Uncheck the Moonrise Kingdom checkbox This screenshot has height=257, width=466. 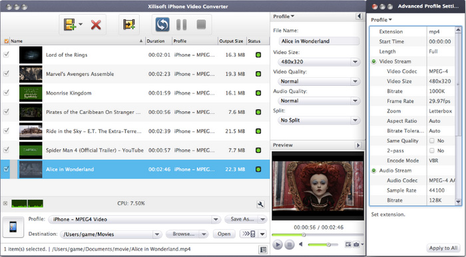6,93
